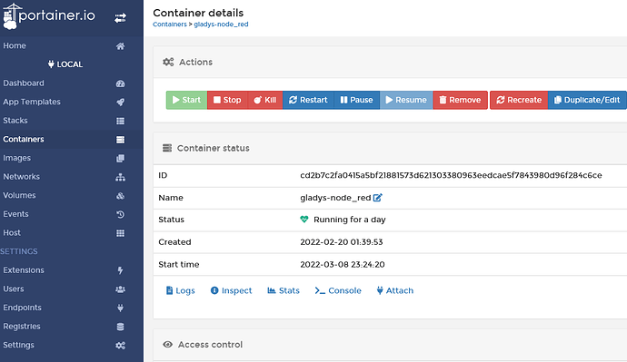View container Stats
The image size is (627, 362).
click(x=284, y=290)
